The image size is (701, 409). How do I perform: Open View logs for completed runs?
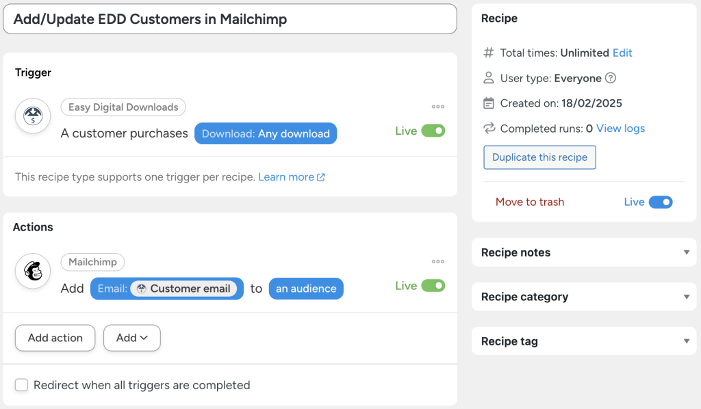[x=620, y=129]
